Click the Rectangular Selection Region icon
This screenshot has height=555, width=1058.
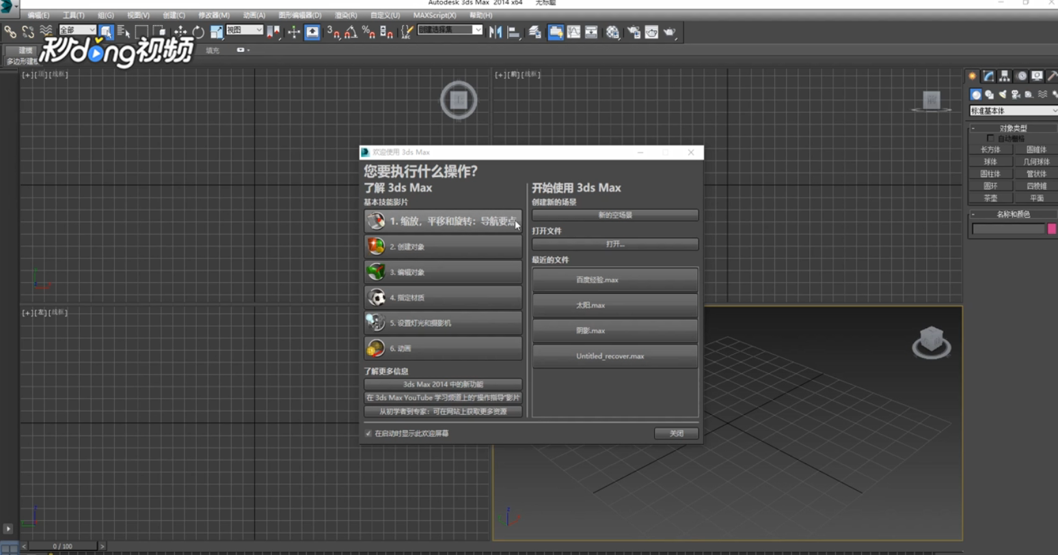(x=141, y=31)
